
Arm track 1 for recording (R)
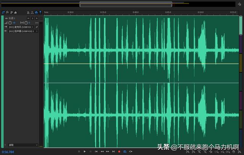click(x=37, y=18)
